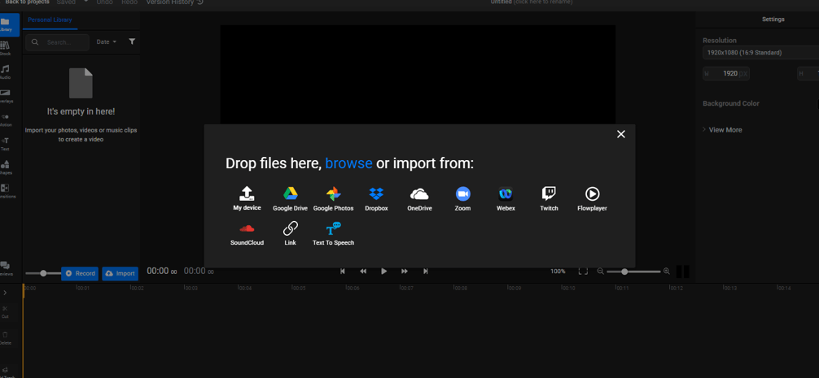
Task: Open Text To Speech option
Action: (333, 233)
